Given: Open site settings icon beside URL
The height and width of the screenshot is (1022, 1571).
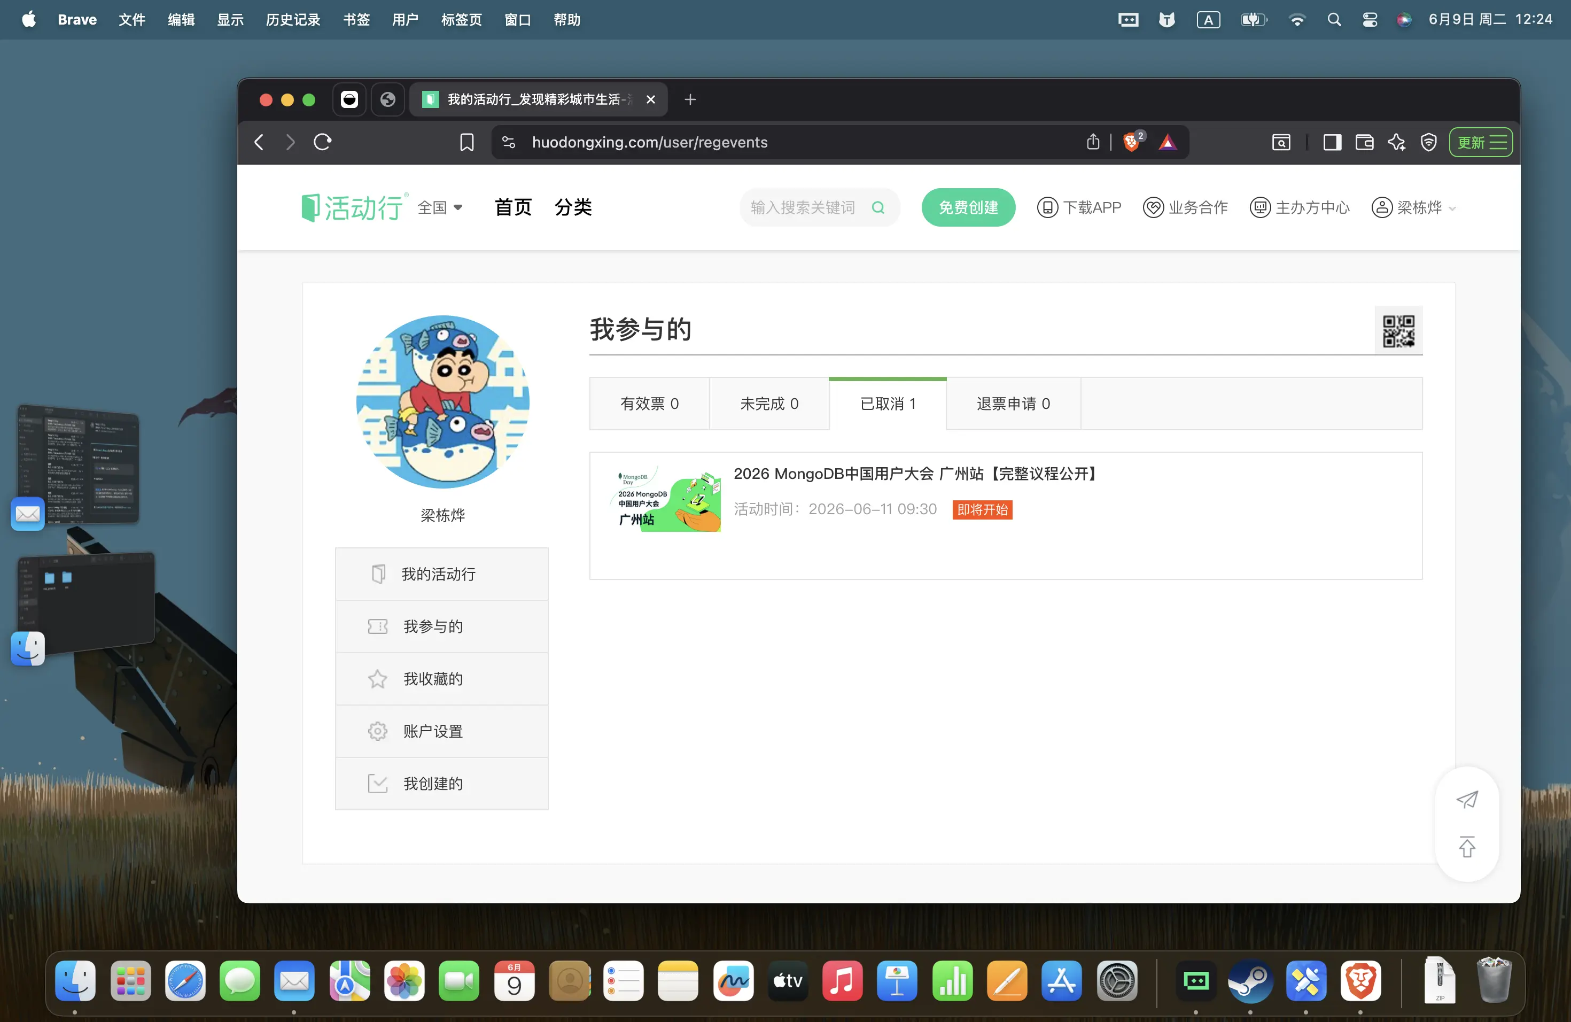Looking at the screenshot, I should [508, 142].
